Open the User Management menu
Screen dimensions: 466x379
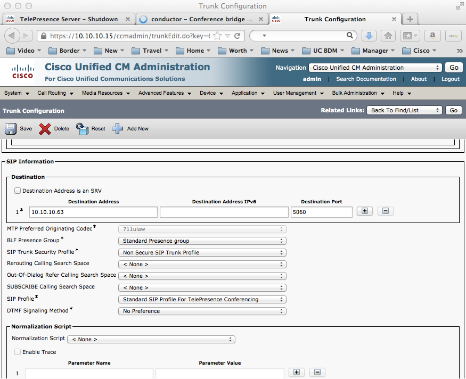pos(298,93)
